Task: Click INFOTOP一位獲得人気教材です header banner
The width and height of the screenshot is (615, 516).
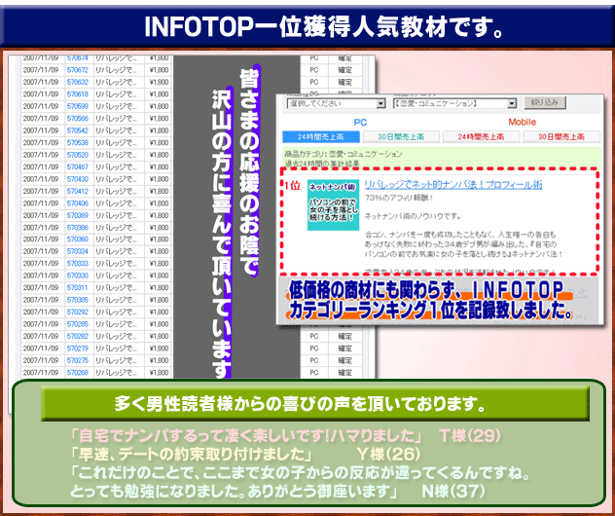Action: [x=307, y=26]
